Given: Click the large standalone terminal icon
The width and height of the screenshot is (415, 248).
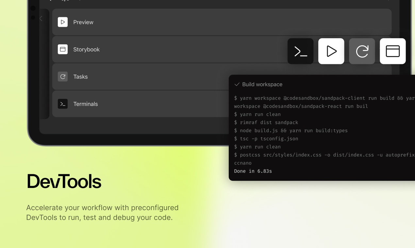Looking at the screenshot, I should [x=300, y=51].
